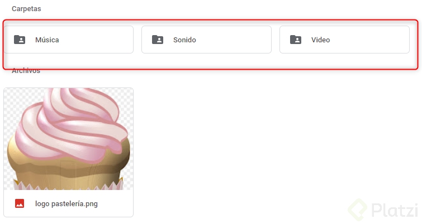Select the Música card's blank area after label

pos(96,40)
